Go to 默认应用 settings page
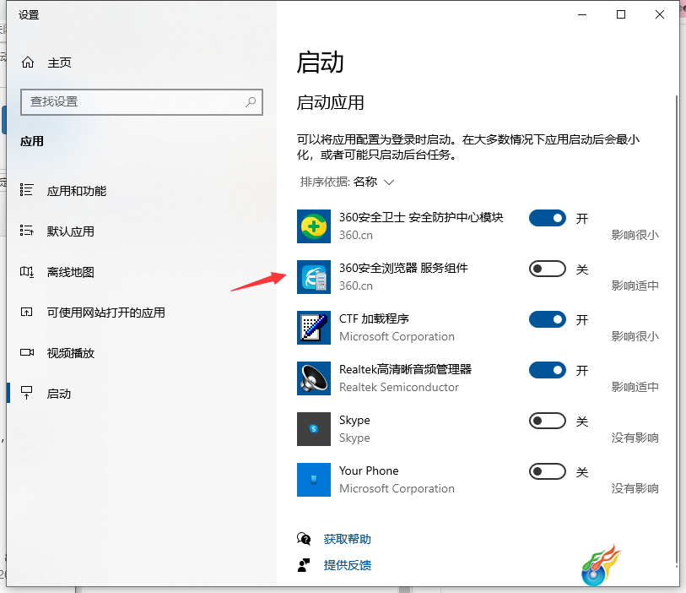686x593 pixels. coord(141,231)
